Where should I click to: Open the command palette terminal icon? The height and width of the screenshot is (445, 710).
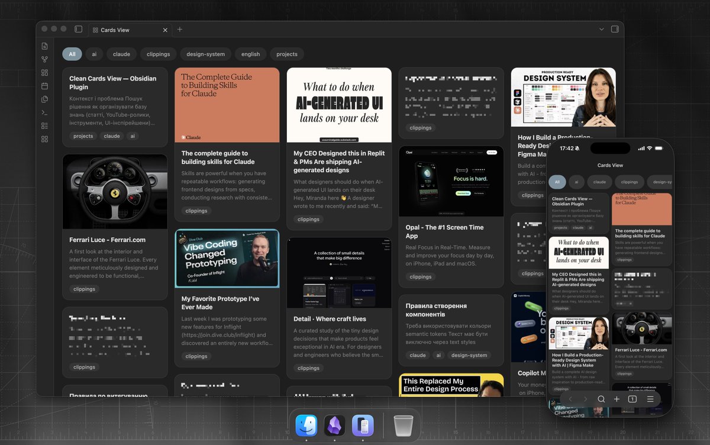coord(44,112)
